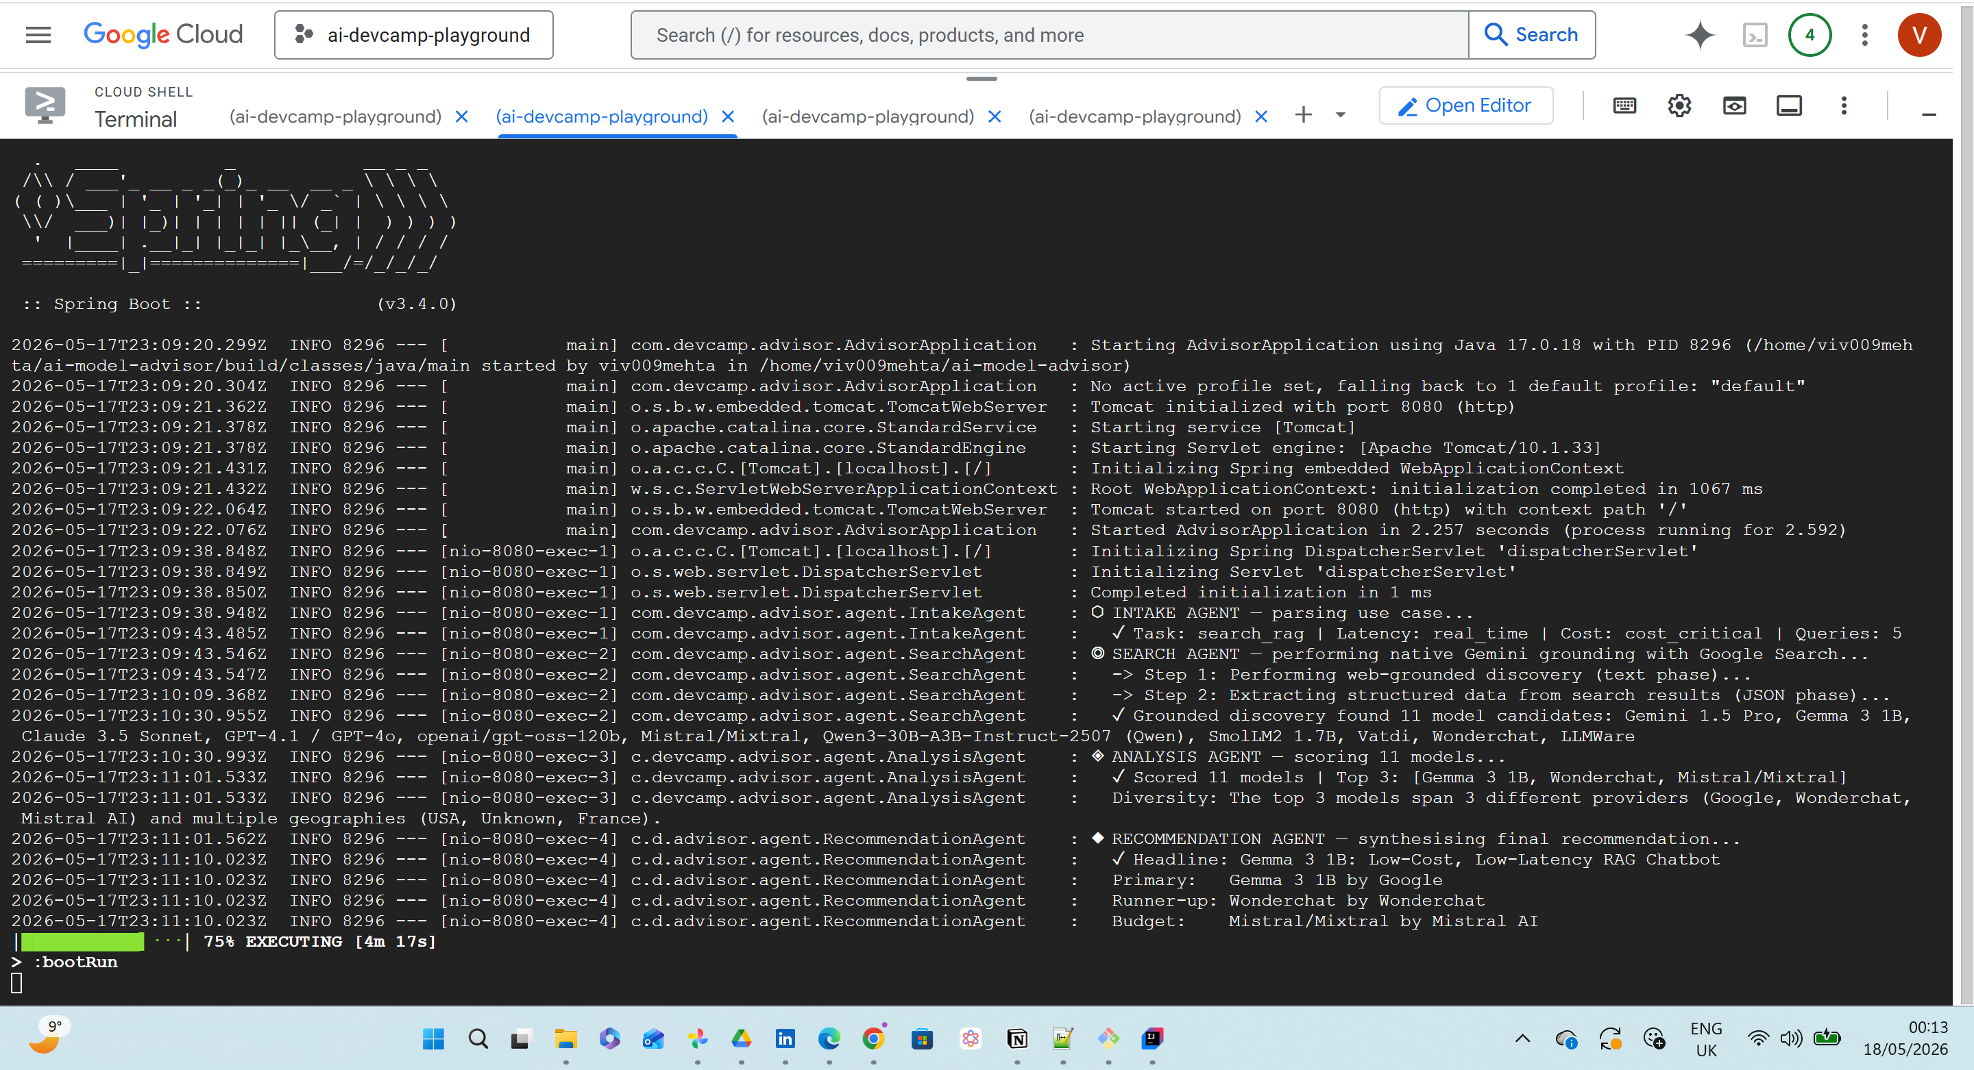Viewport: 1974px width, 1070px height.
Task: Click the Google Cloud logo
Action: click(162, 34)
